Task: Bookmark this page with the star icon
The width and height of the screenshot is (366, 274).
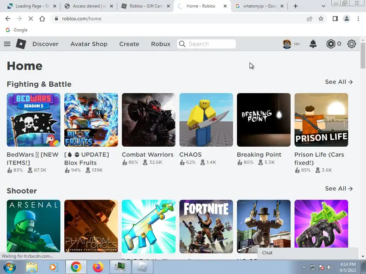Action: click(321, 19)
